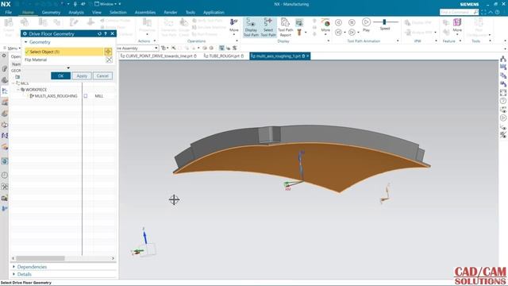Collapse the WORKPIECE tree node
Screen dimensions: 508x286
(x=18, y=90)
